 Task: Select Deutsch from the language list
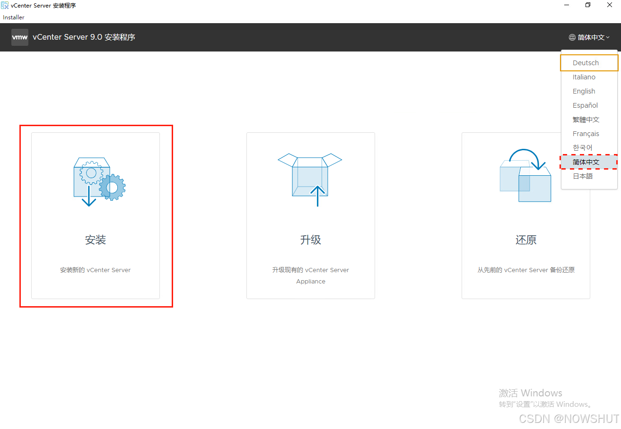(589, 63)
